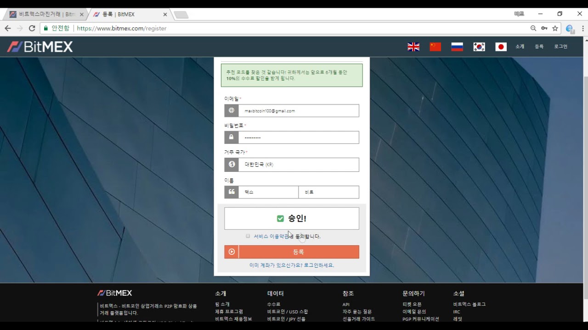588x330 pixels.
Task: Click the zoom magnifier icon in address bar
Action: tap(533, 28)
